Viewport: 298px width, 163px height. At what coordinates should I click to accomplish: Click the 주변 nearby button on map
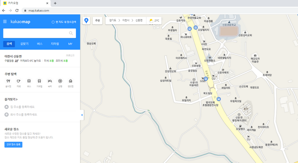pyautogui.click(x=97, y=20)
